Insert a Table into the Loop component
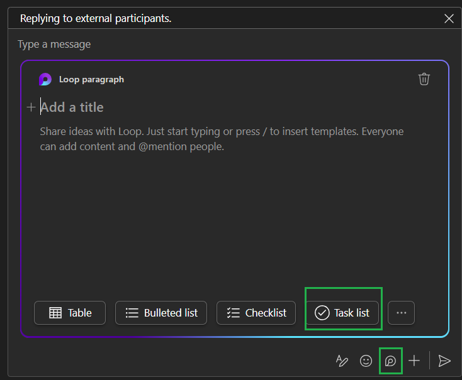 pos(70,313)
